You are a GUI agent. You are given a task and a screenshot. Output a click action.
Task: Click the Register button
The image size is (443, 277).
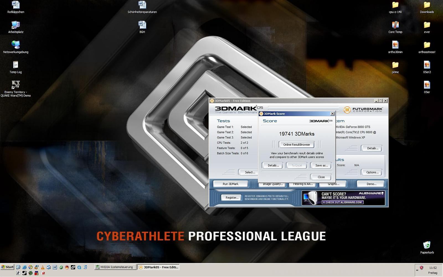click(232, 198)
